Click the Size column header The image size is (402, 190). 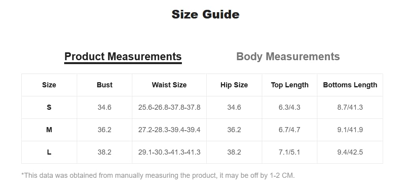49,85
